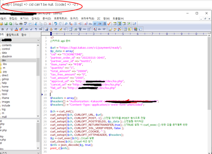The width and height of the screenshot is (212, 154).
Task: Click the Go to Line icon
Action: coord(80,24)
